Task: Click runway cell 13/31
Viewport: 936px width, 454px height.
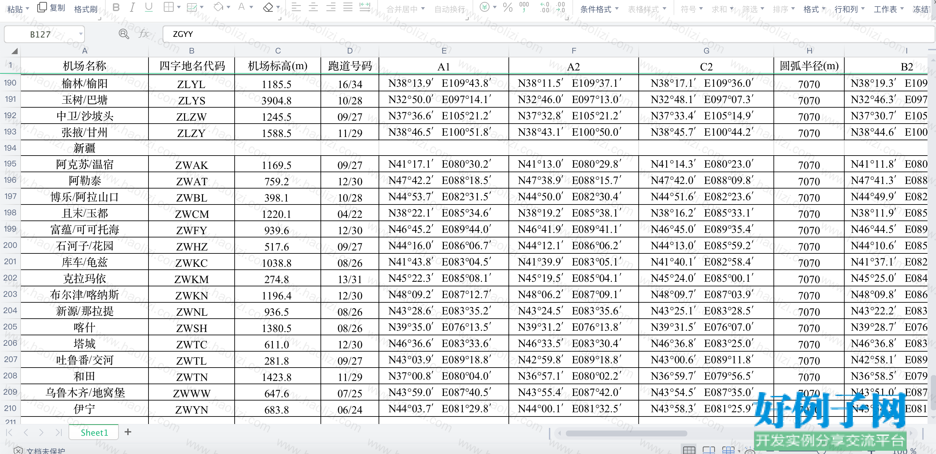Action: click(x=350, y=279)
